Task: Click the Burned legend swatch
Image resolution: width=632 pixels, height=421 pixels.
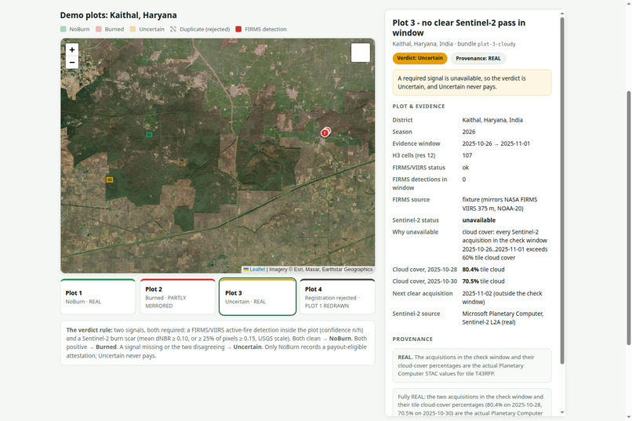Action: point(99,29)
